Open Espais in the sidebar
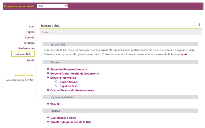This screenshot has height=128, width=205. [x=30, y=32]
